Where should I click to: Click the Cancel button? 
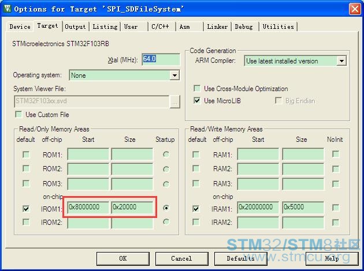(x=181, y=258)
